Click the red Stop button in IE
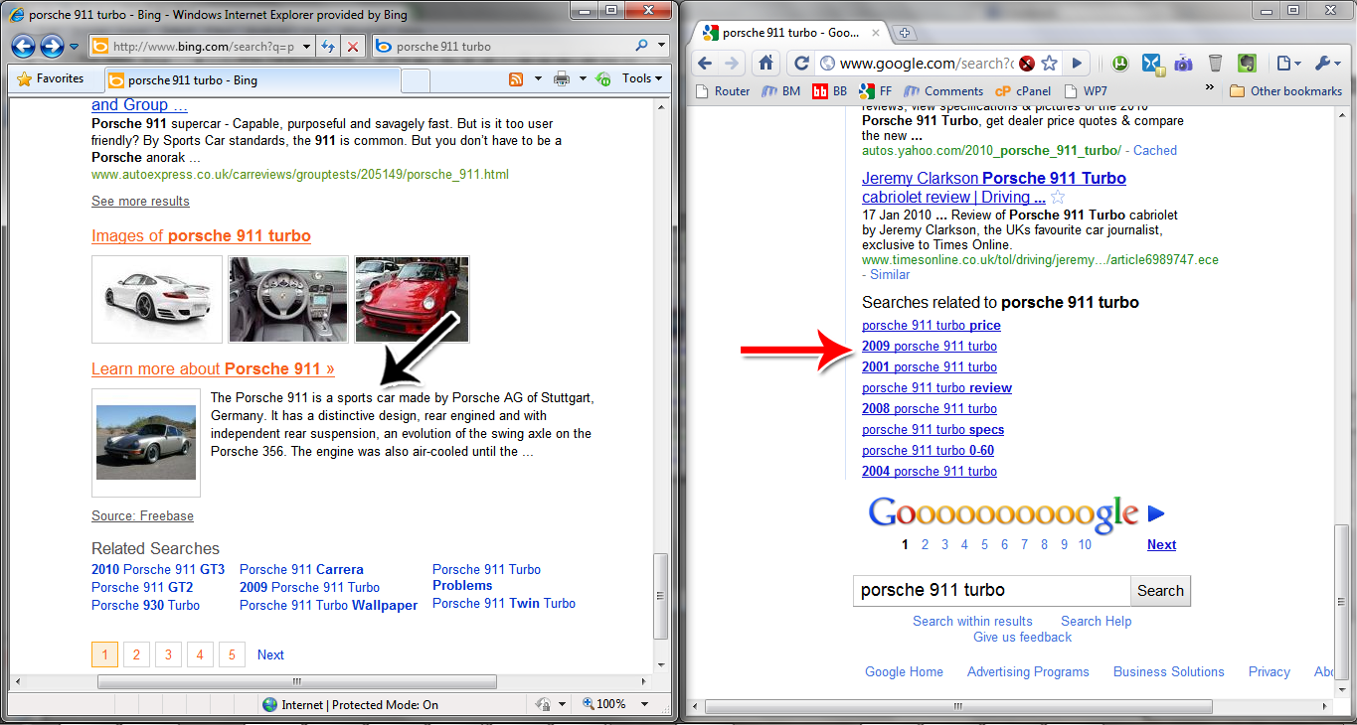The image size is (1357, 725). (353, 47)
